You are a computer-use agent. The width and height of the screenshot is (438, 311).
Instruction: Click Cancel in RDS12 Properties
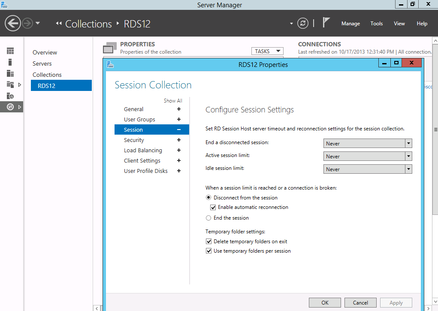click(360, 302)
